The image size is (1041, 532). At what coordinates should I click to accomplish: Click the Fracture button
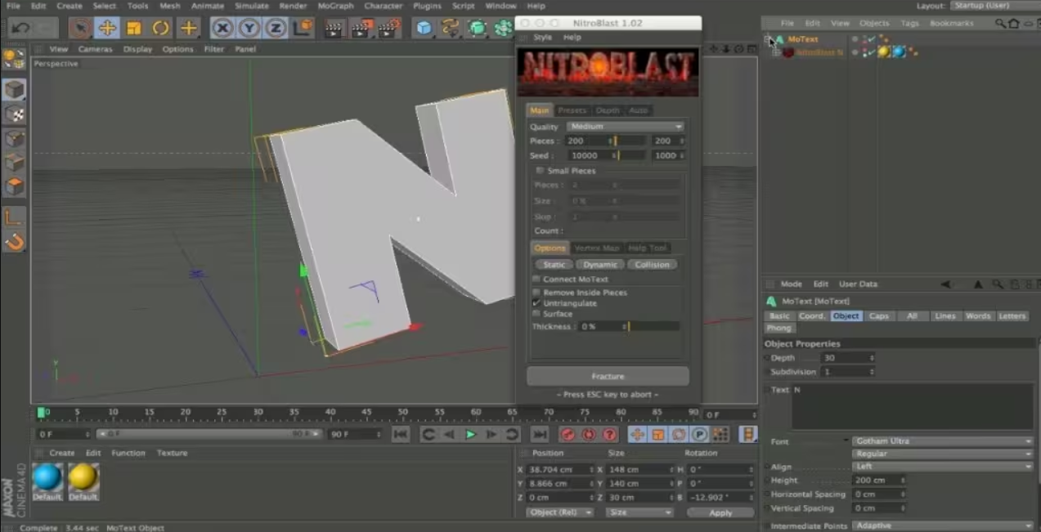click(608, 377)
